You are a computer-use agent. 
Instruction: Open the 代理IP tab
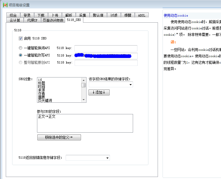(x=32, y=20)
